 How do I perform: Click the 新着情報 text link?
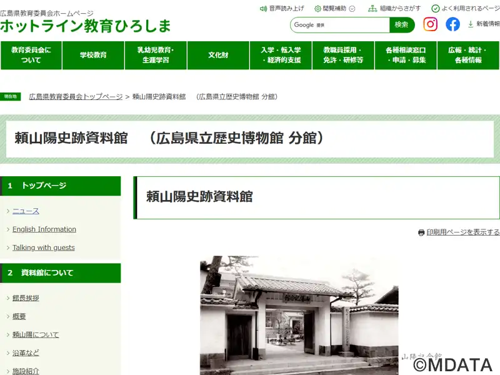point(488,24)
